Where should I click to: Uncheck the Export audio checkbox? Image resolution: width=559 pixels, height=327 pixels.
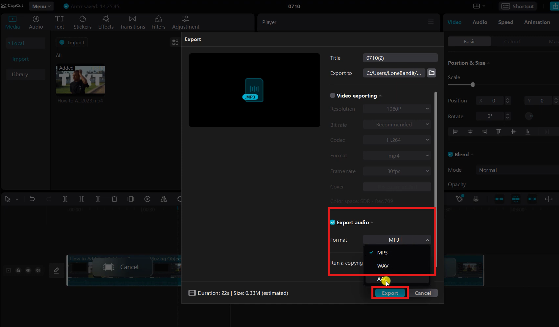[332, 222]
